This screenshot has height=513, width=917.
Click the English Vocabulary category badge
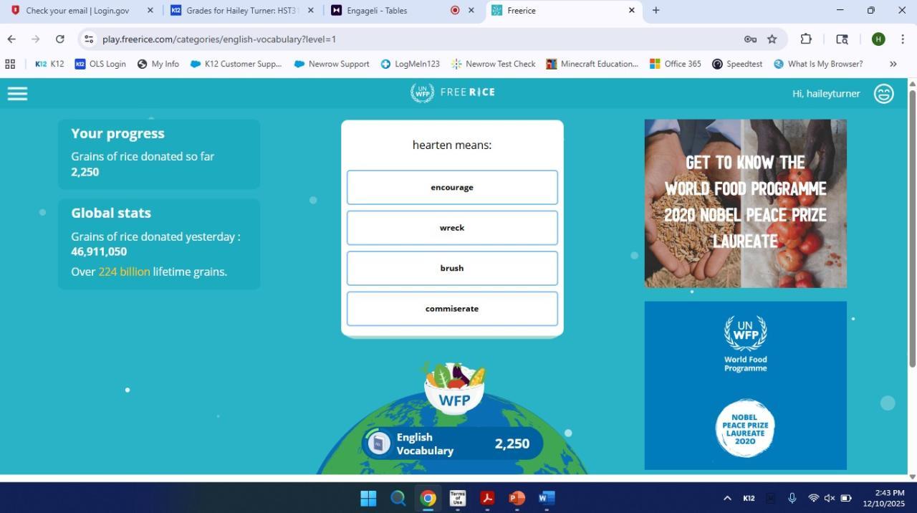click(452, 444)
